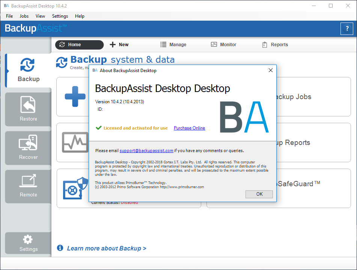Open Reports from the top toolbar

275,45
